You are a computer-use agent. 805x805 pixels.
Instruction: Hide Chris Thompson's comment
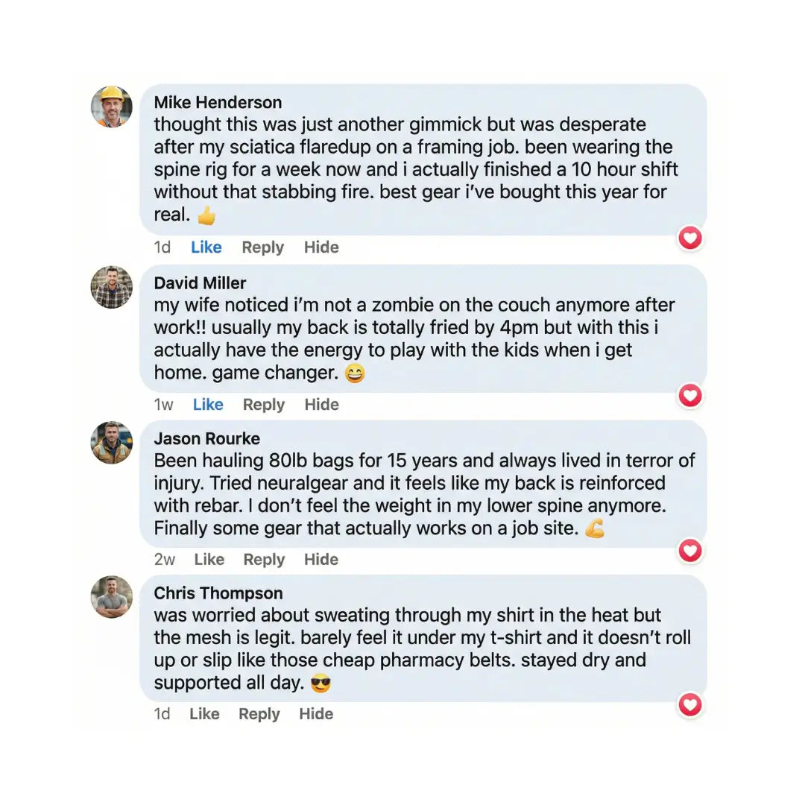(316, 714)
